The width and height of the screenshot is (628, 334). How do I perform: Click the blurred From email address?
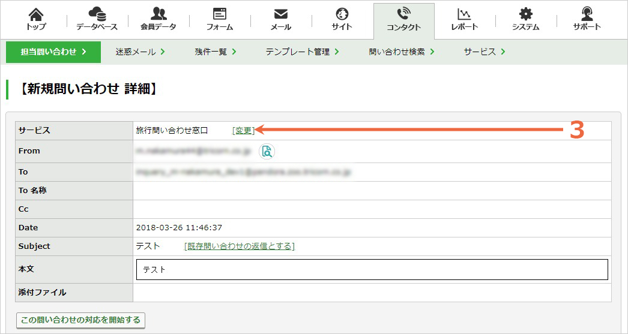tap(193, 151)
